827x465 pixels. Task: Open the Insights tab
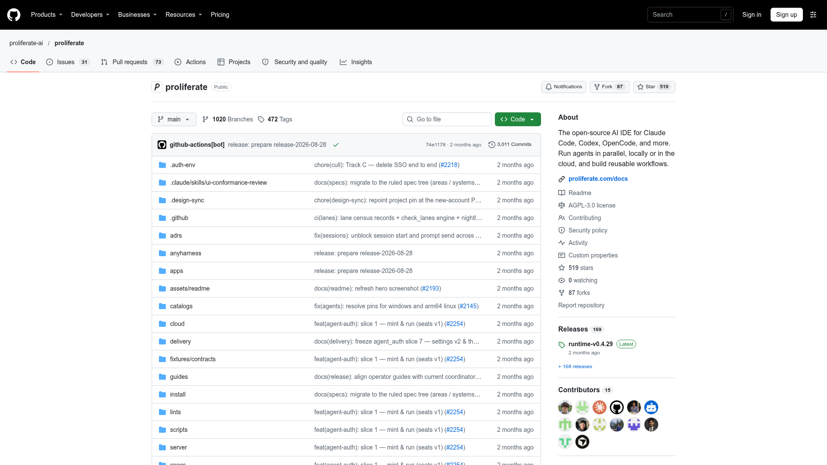(x=356, y=62)
